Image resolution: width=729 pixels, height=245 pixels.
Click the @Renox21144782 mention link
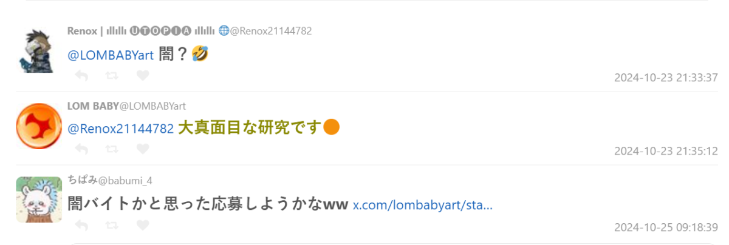tap(120, 129)
